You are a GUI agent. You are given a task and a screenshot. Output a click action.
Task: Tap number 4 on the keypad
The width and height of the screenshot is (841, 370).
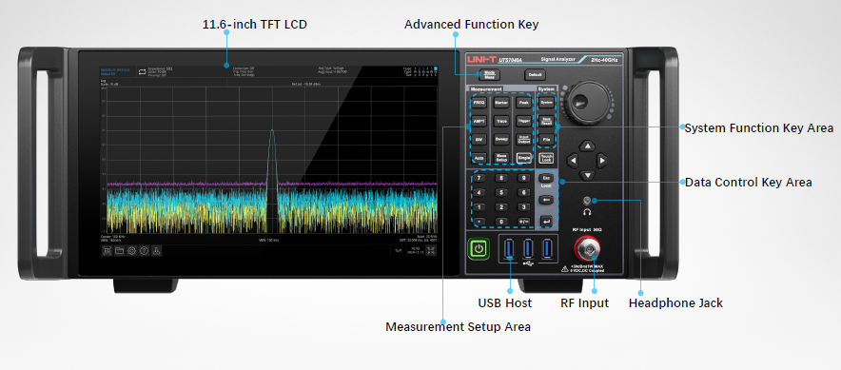(x=479, y=192)
